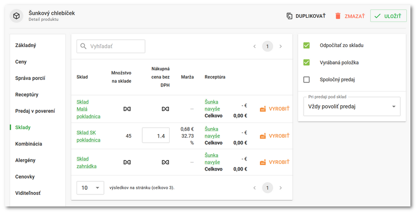
Task: Click the Receptúra column header
Action: pos(215,77)
